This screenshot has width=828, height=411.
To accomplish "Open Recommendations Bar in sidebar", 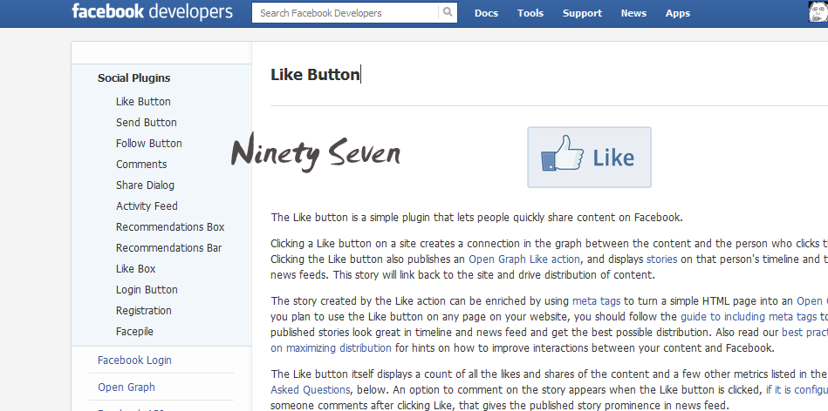I will coord(168,247).
